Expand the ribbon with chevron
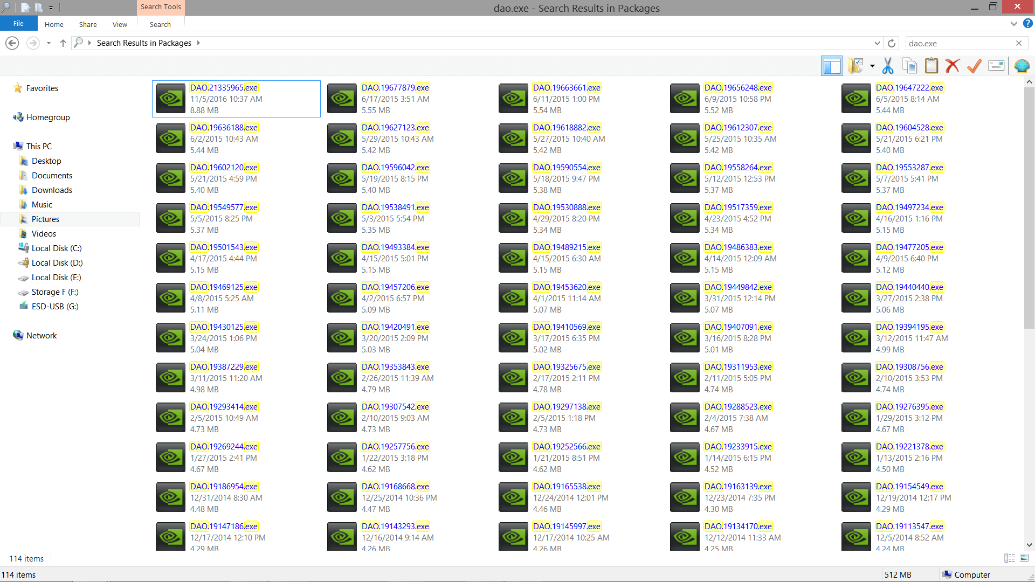The width and height of the screenshot is (1035, 582). [1013, 24]
